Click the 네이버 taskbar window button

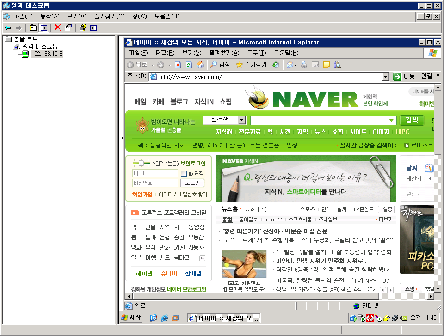pyautogui.click(x=224, y=318)
